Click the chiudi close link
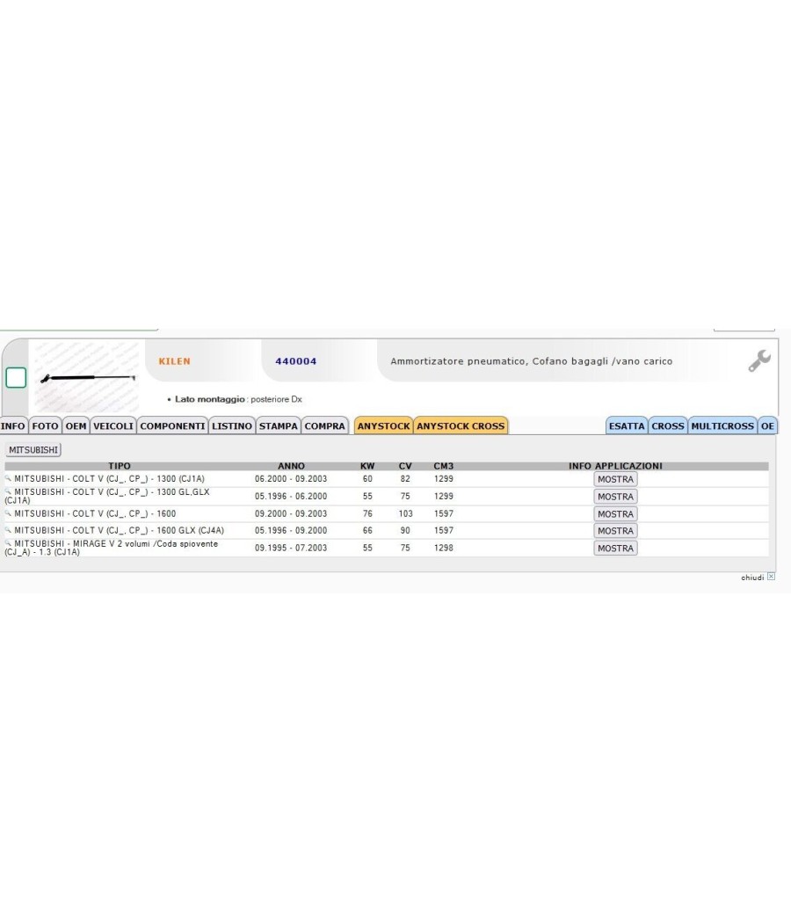 point(752,578)
